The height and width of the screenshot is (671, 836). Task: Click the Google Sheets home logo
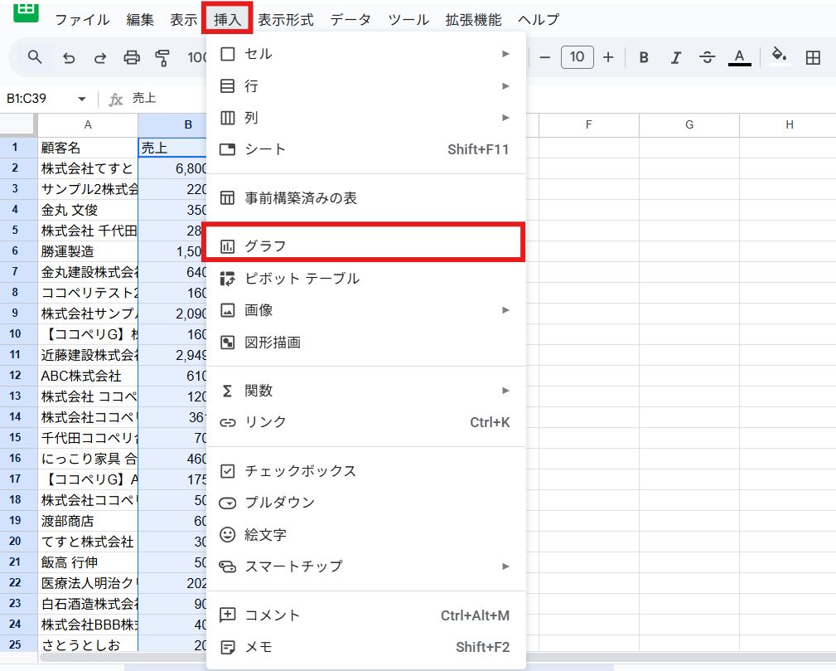tap(27, 8)
